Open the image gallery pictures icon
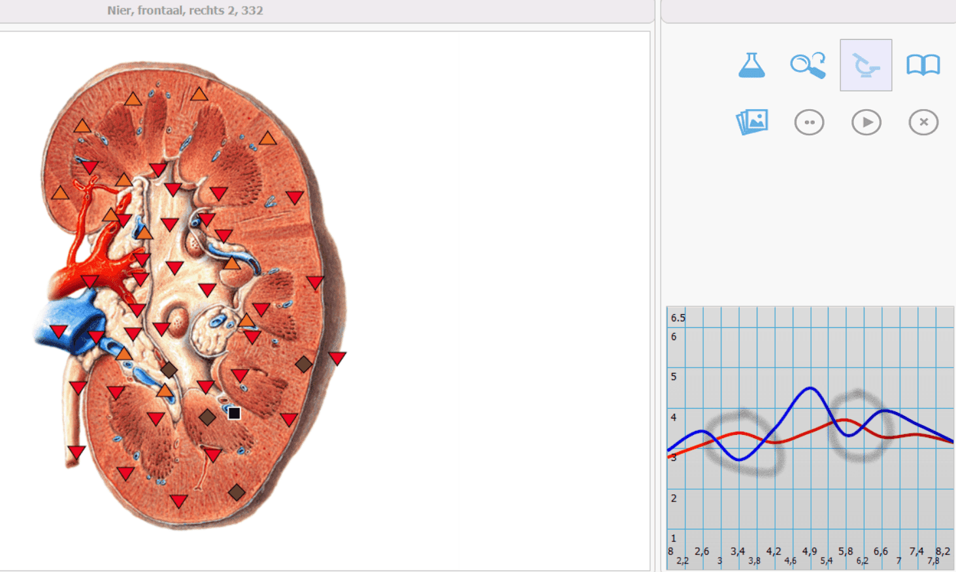Image resolution: width=956 pixels, height=572 pixels. point(752,122)
